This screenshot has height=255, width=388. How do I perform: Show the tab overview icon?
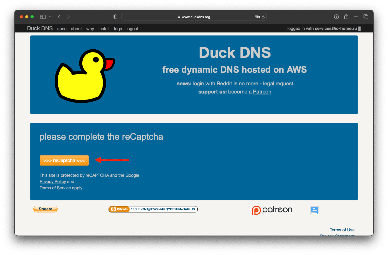pos(366,17)
